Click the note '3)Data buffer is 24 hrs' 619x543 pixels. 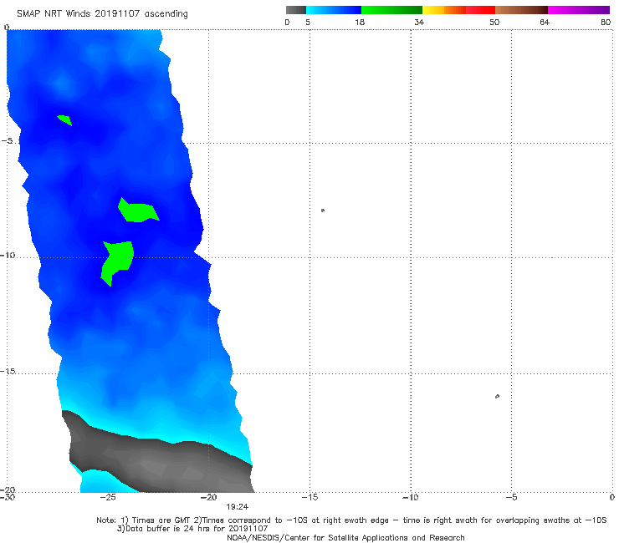click(192, 529)
